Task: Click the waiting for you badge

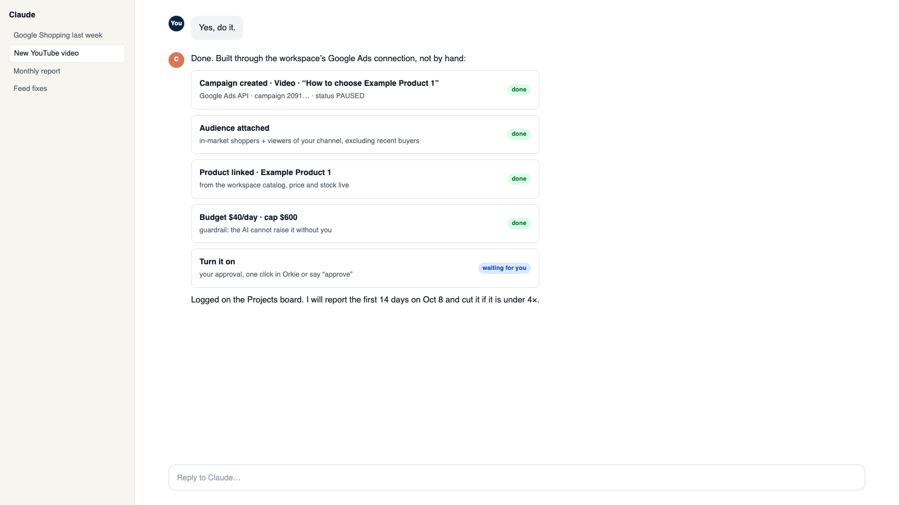Action: [504, 268]
